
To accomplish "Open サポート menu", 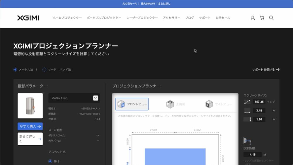I will click(205, 18).
